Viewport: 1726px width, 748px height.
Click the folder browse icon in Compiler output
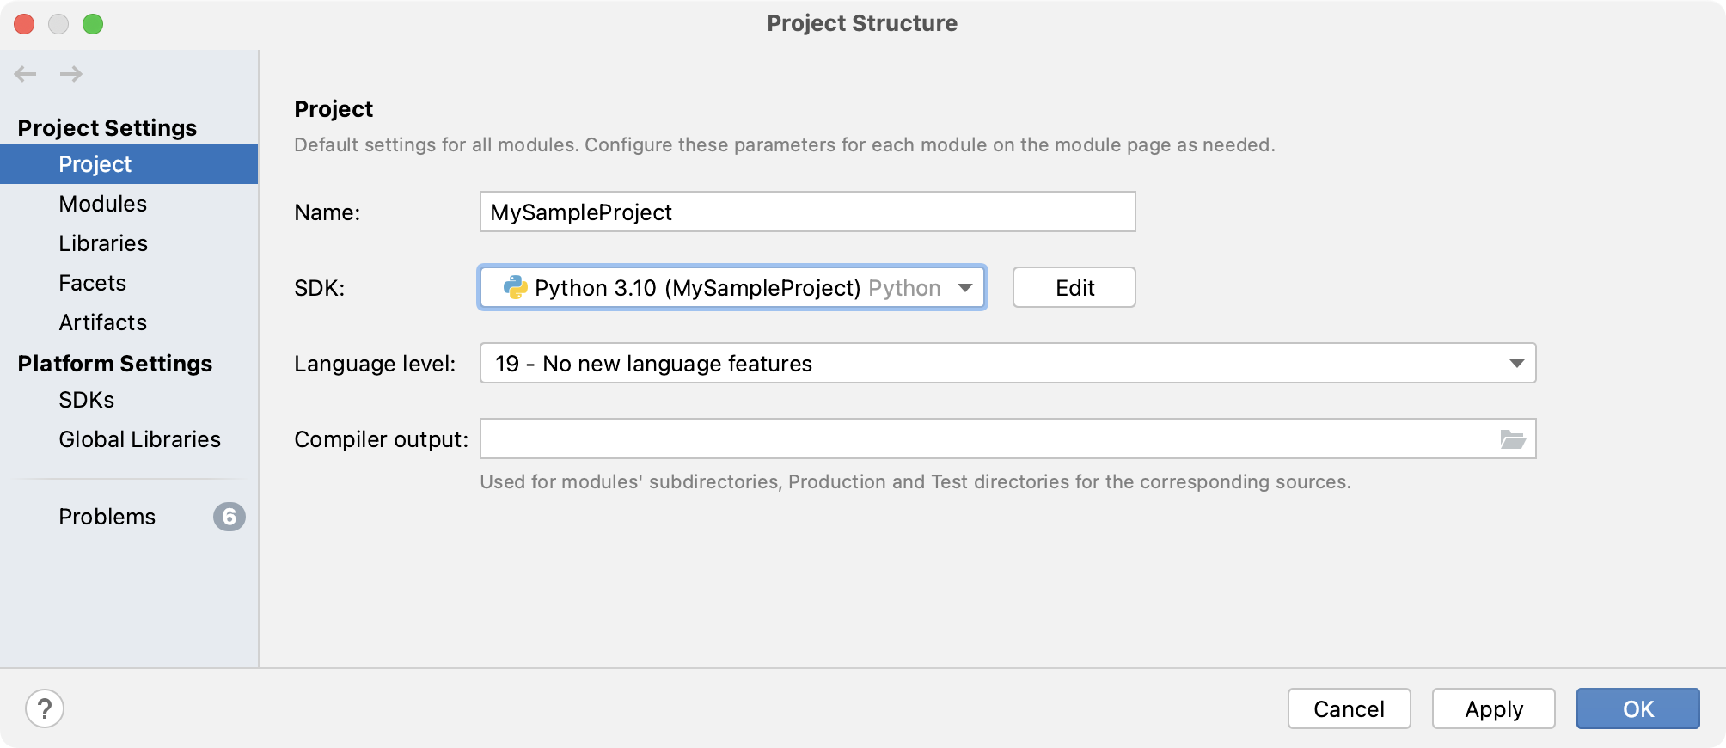1512,439
